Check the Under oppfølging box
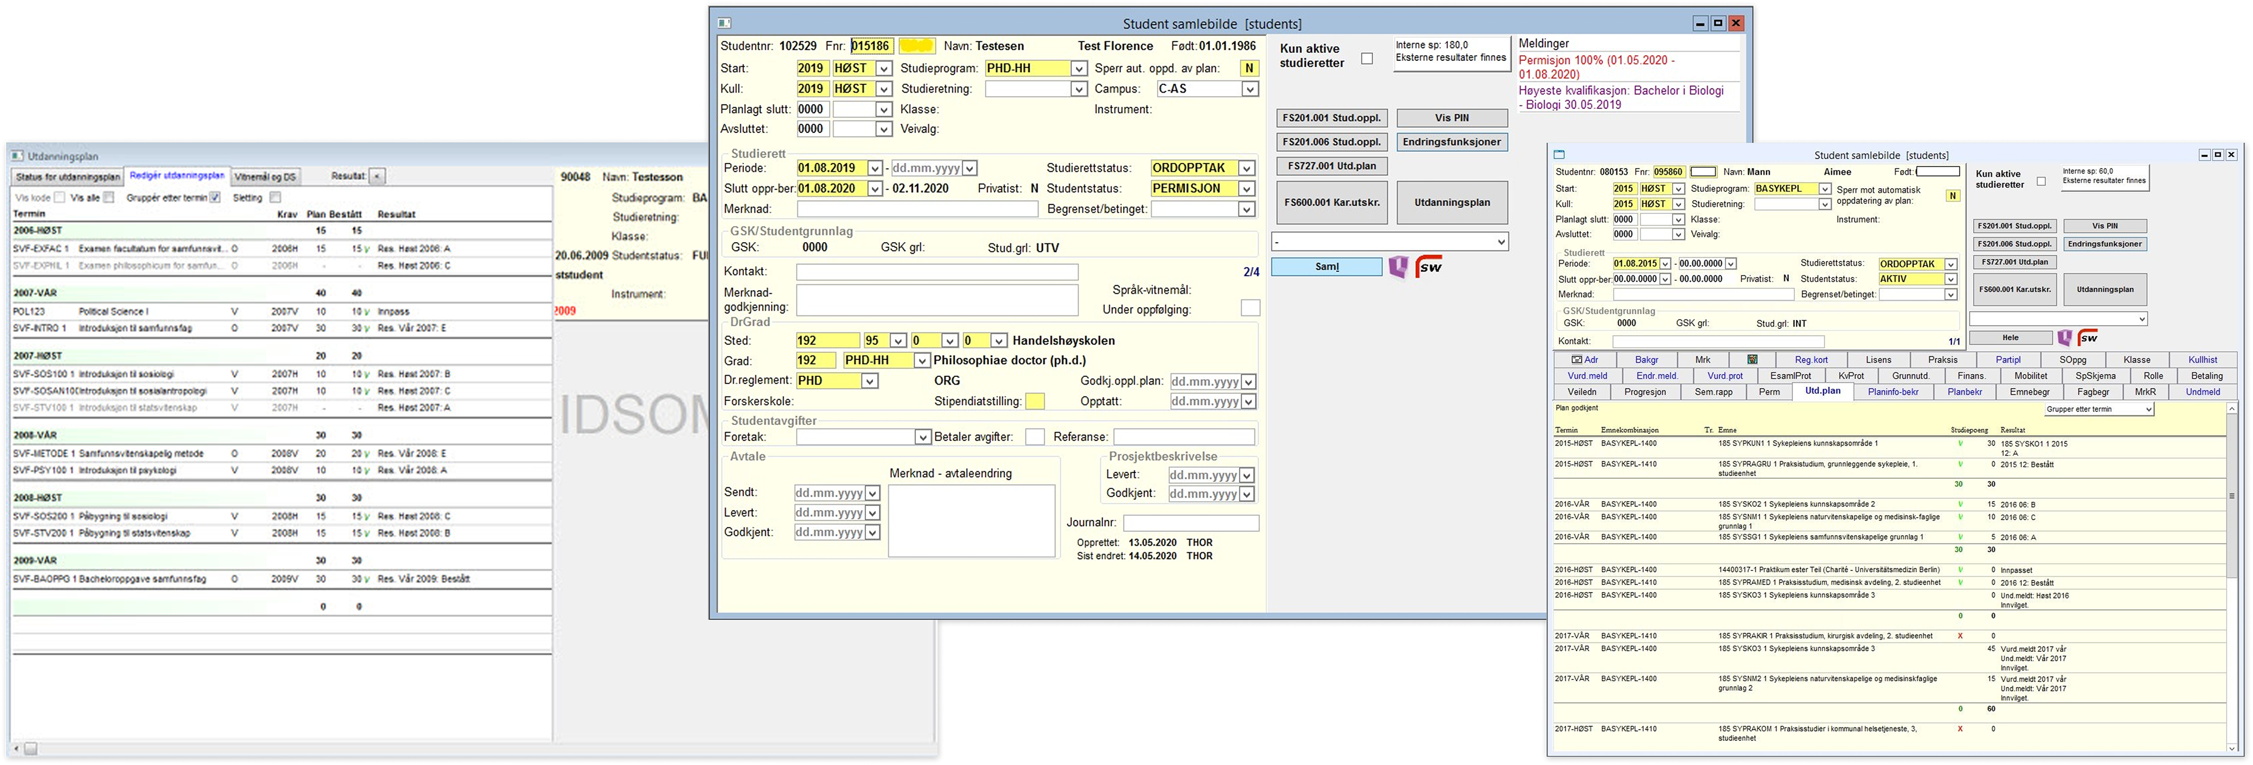 point(1251,308)
